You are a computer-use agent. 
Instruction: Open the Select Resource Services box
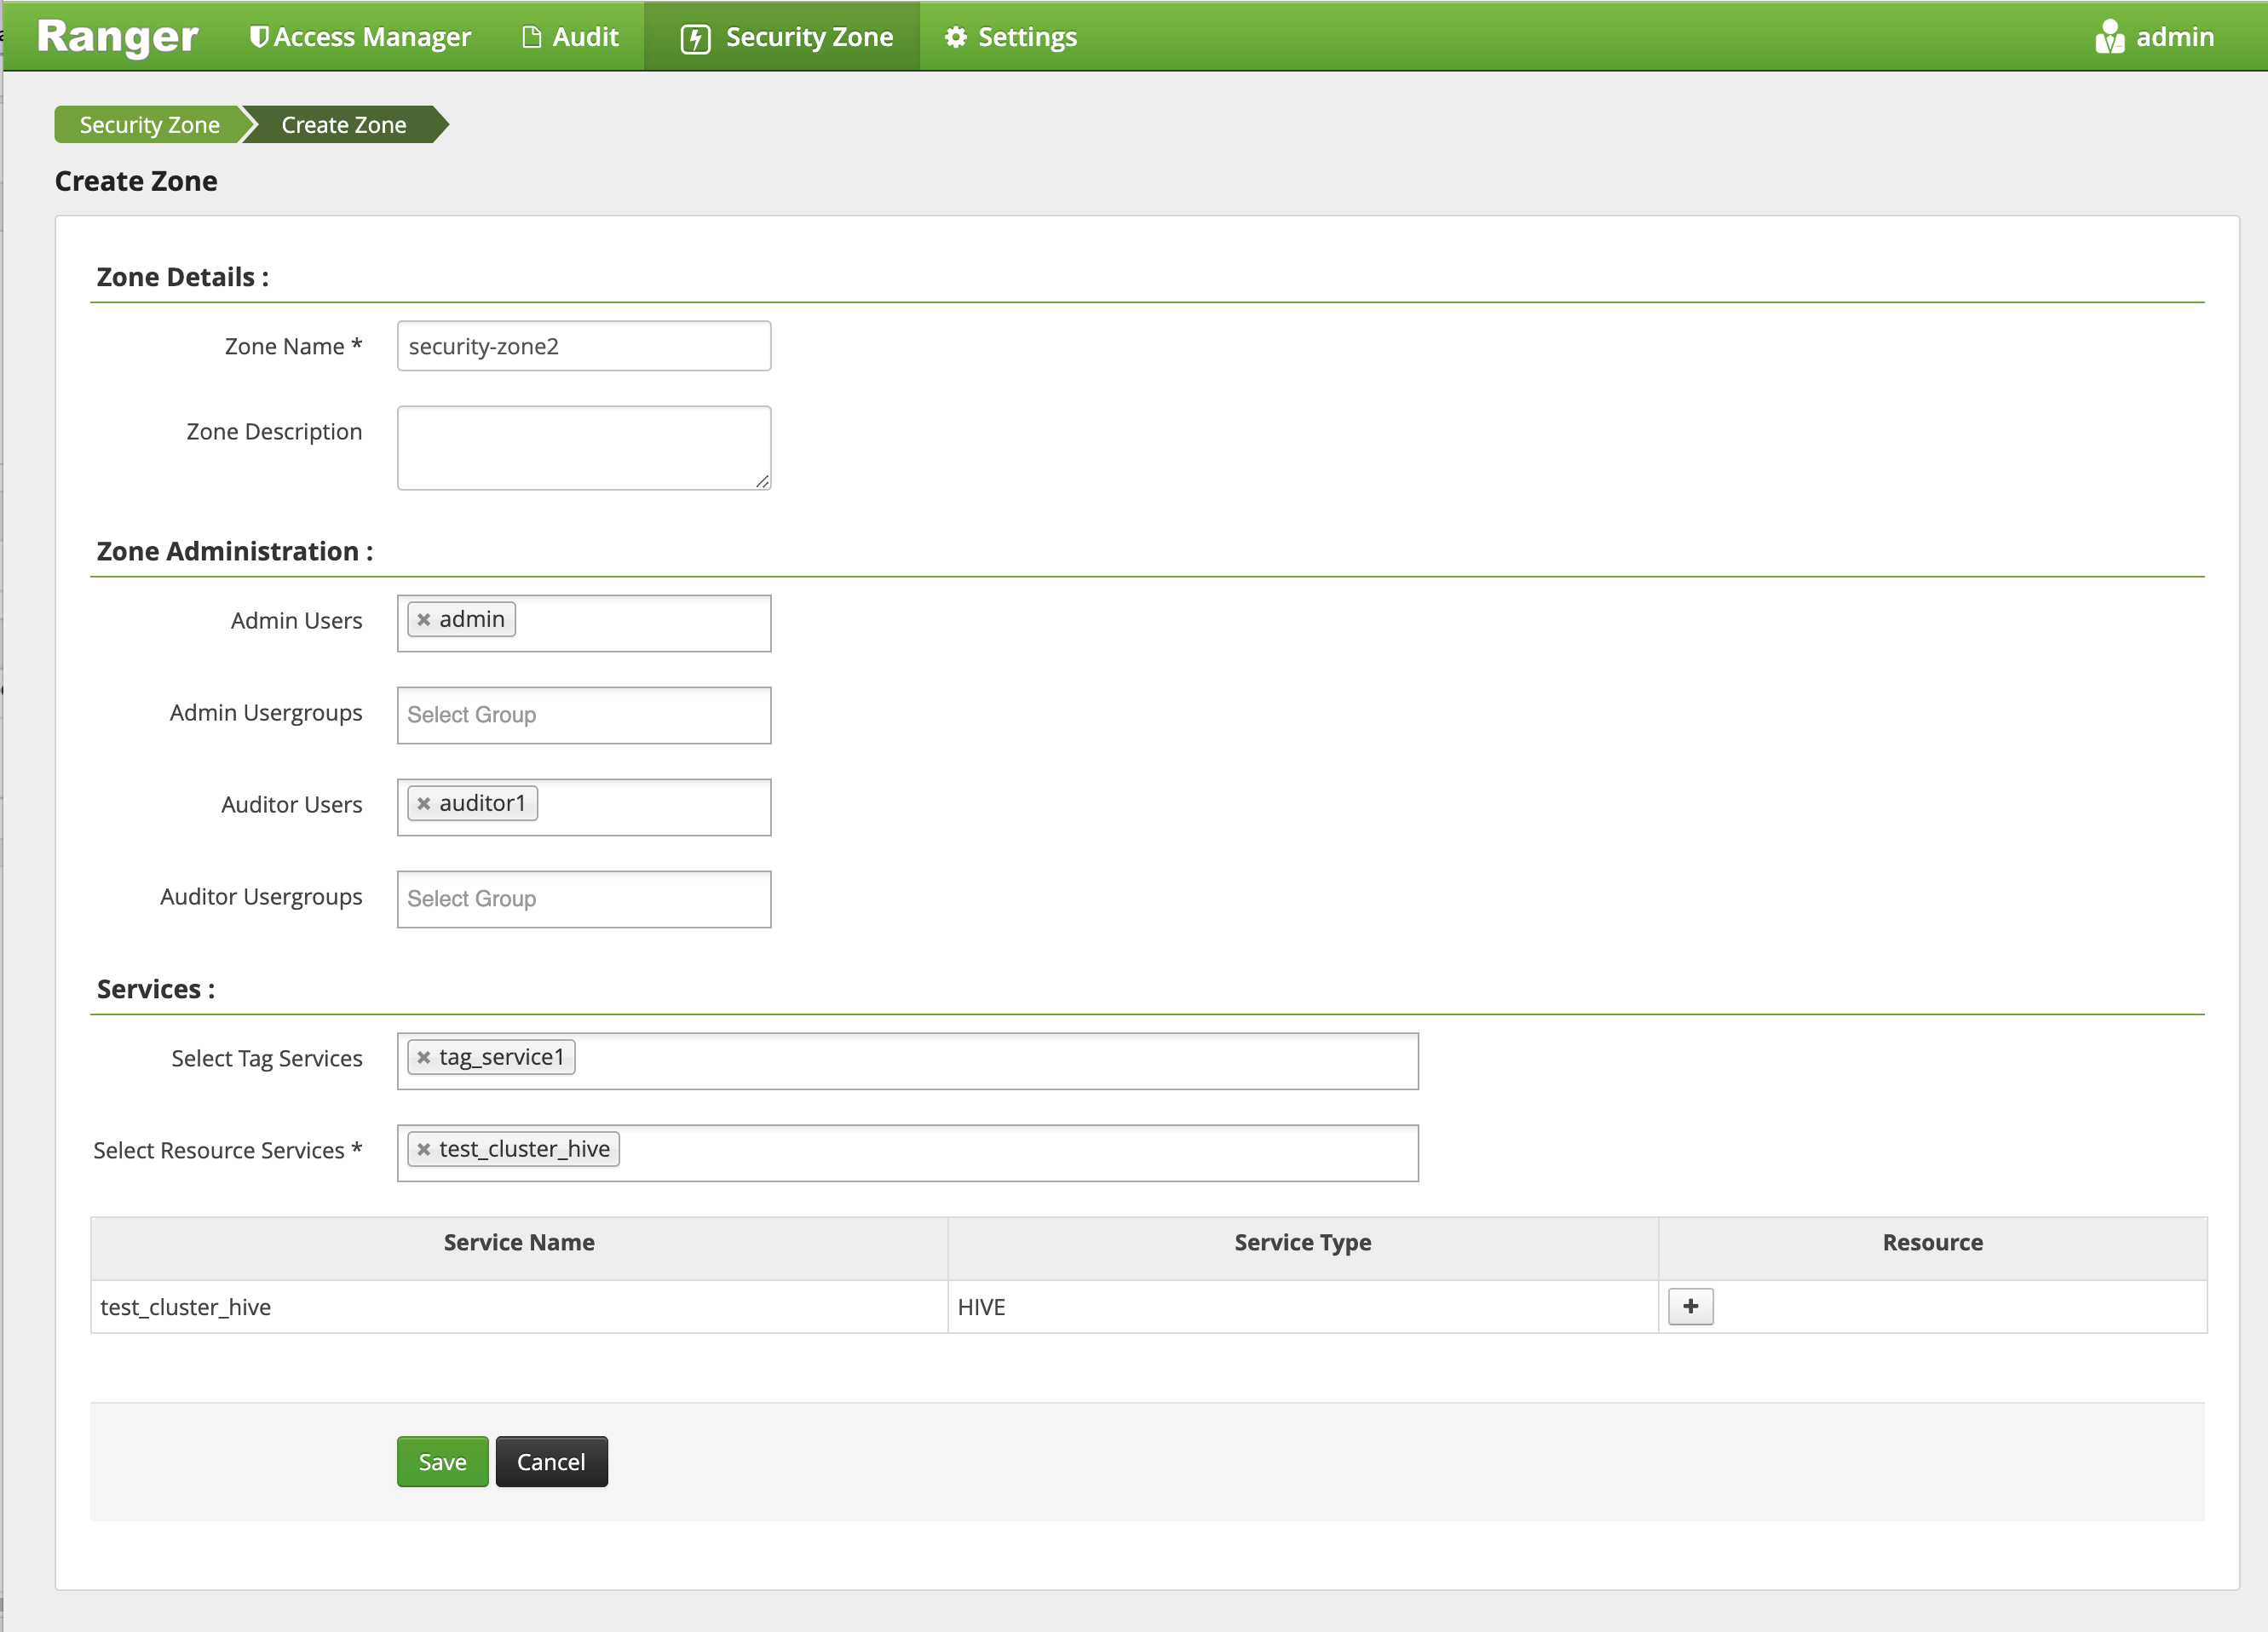point(908,1153)
